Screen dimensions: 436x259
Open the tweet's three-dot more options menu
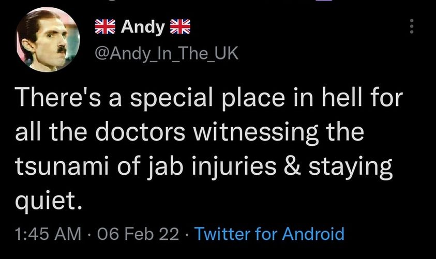(412, 27)
